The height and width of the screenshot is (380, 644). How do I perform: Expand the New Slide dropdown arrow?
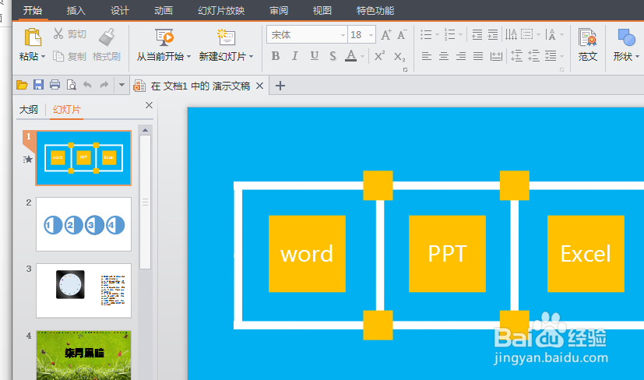point(251,56)
